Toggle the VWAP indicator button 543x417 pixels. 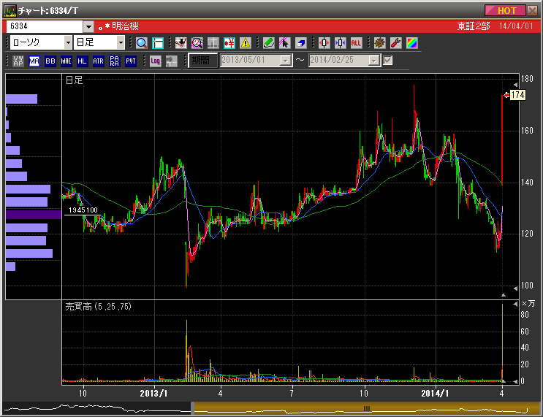[x=18, y=61]
